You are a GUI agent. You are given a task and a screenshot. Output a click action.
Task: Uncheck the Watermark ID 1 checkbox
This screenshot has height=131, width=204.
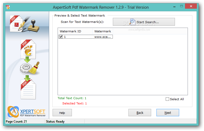(61, 37)
